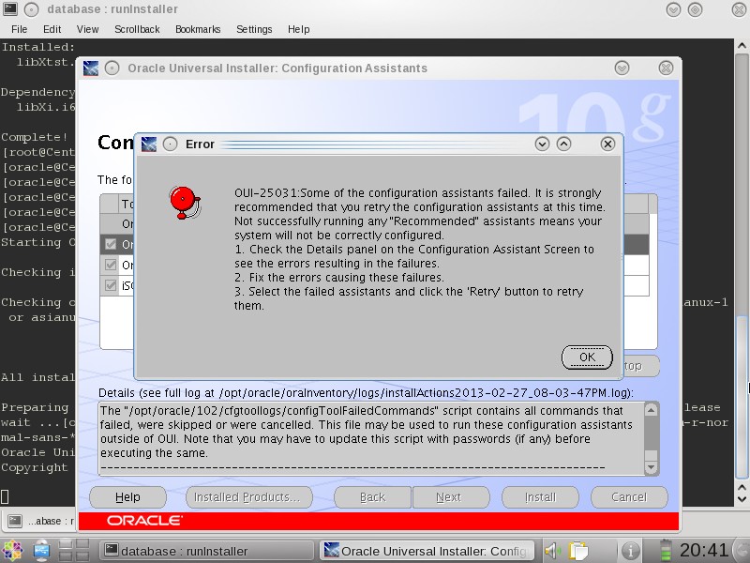The height and width of the screenshot is (563, 750).
Task: Open the Settings menu in the terminal
Action: tap(255, 29)
